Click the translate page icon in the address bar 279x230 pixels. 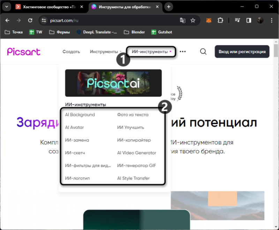click(182, 21)
